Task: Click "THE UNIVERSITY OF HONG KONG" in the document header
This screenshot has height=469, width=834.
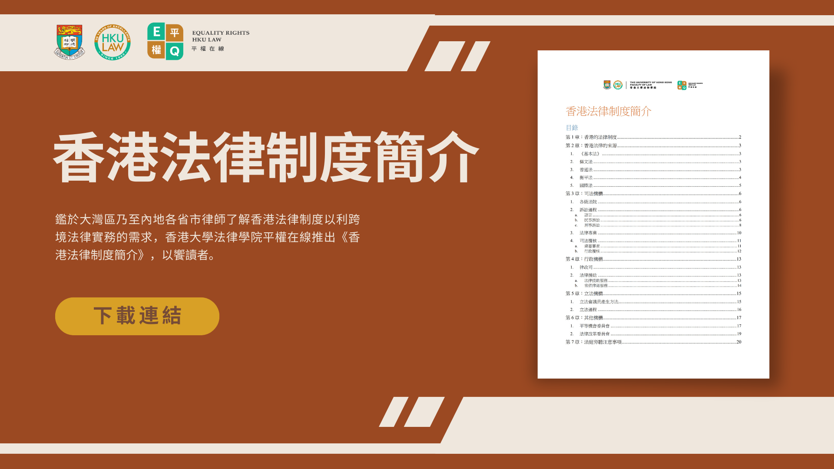Action: pyautogui.click(x=651, y=83)
